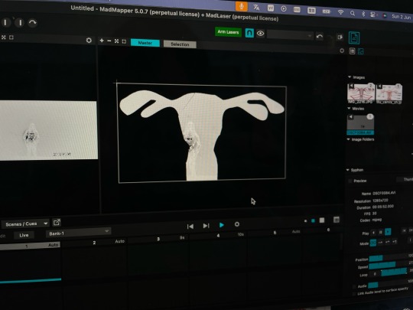The height and width of the screenshot is (310, 413).
Task: Click the redo curved arrow at top left
Action: tap(33, 23)
